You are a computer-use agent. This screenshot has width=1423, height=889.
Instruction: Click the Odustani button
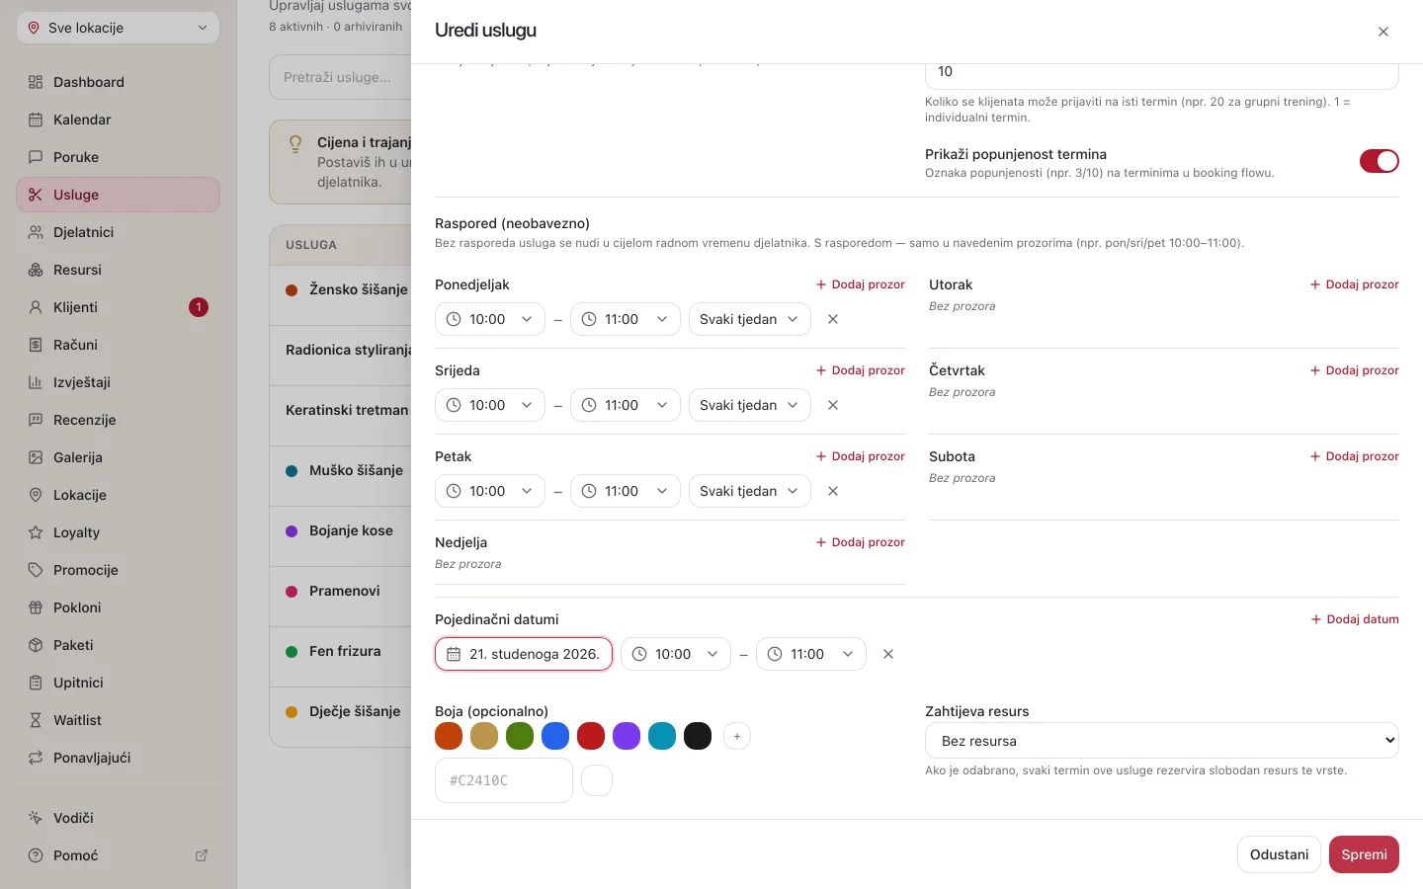[x=1279, y=854]
